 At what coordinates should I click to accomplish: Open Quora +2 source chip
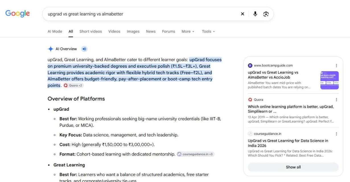click(74, 85)
